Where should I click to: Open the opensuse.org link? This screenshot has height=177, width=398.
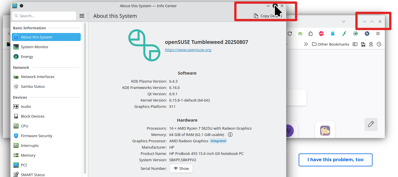coord(188,50)
